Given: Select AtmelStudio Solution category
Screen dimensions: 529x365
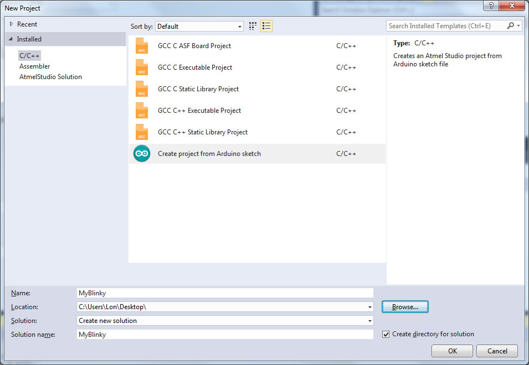Looking at the screenshot, I should coord(50,77).
